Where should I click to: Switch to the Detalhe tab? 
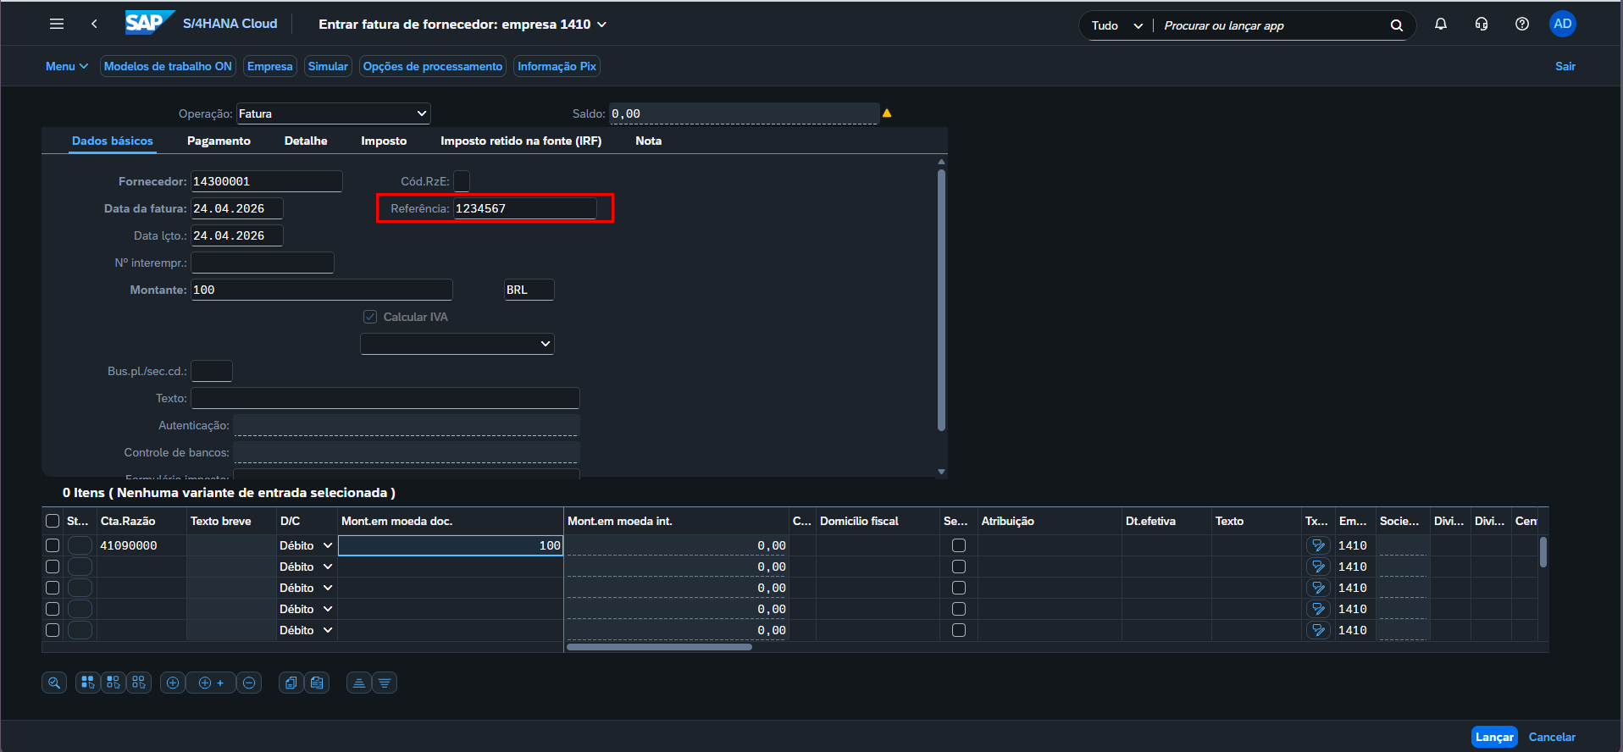(x=306, y=141)
